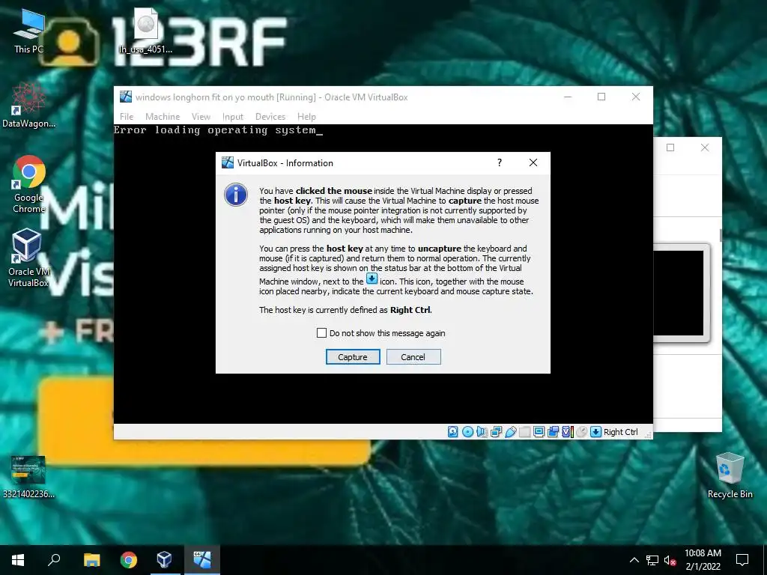The height and width of the screenshot is (575, 767).
Task: Close the background VirtualBox Manager window
Action: (x=705, y=147)
